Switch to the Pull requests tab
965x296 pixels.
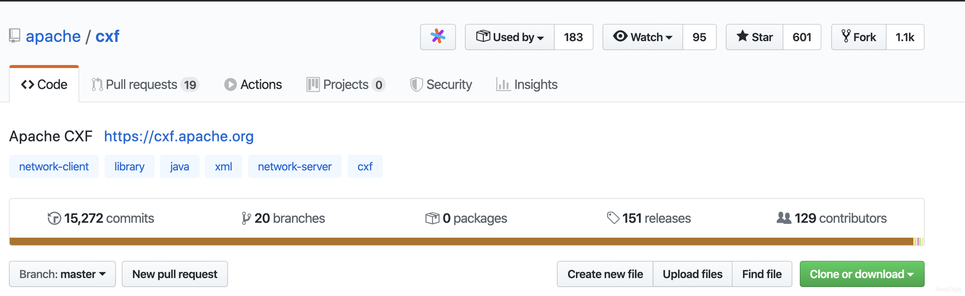[x=144, y=85]
